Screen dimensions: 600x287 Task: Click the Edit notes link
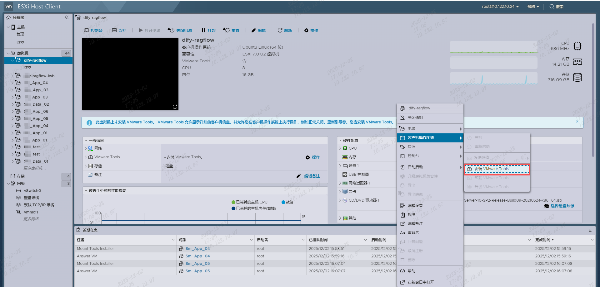tap(308, 176)
